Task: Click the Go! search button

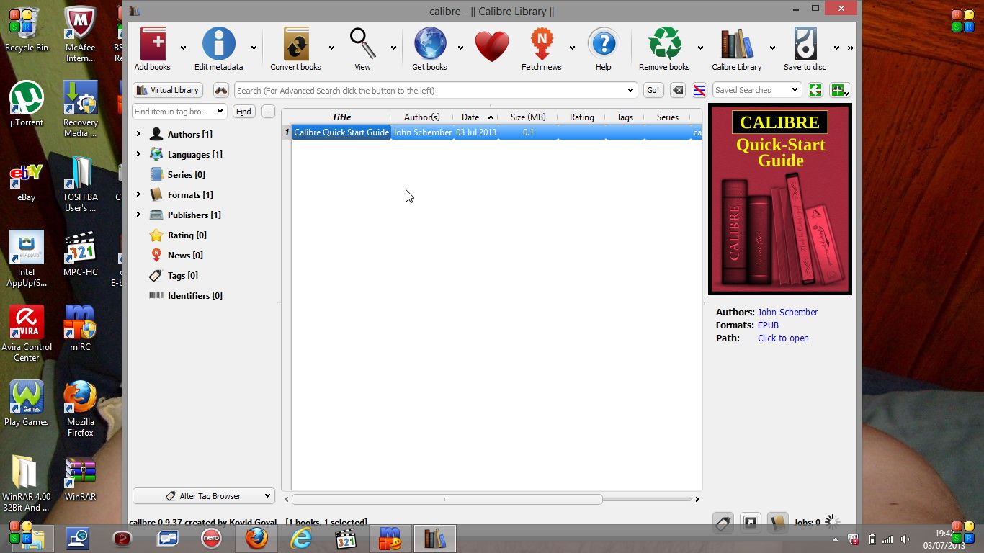Action: point(653,90)
